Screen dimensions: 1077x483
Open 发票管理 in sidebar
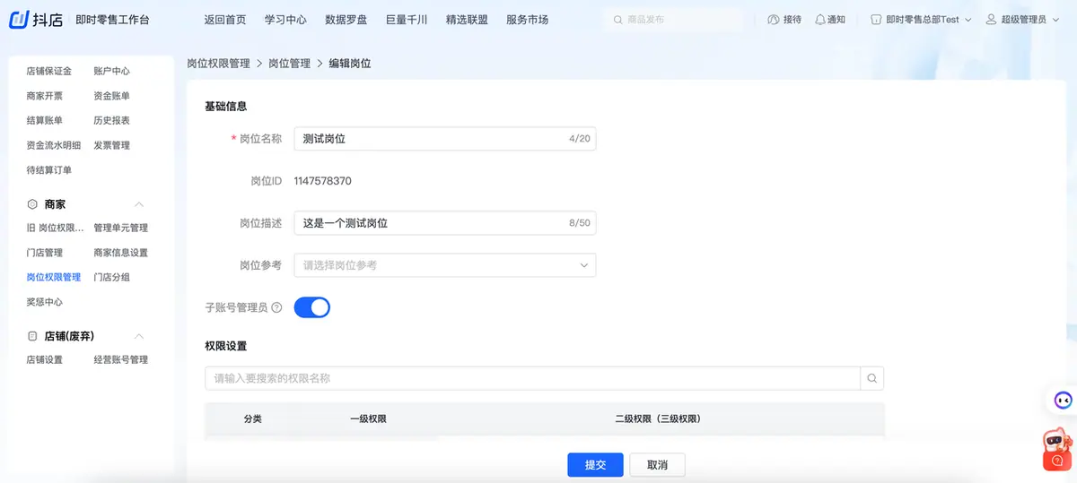coord(111,145)
